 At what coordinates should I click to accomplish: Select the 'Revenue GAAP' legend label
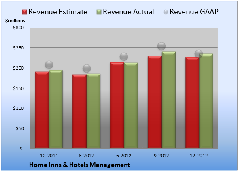[194, 12]
